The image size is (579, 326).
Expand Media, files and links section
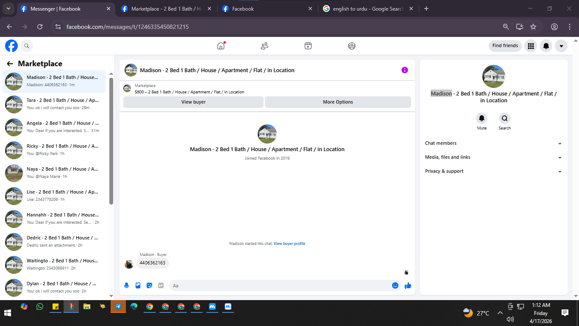493,157
